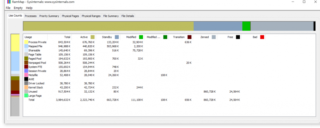Open the Physical Ranges tab

[91, 16]
